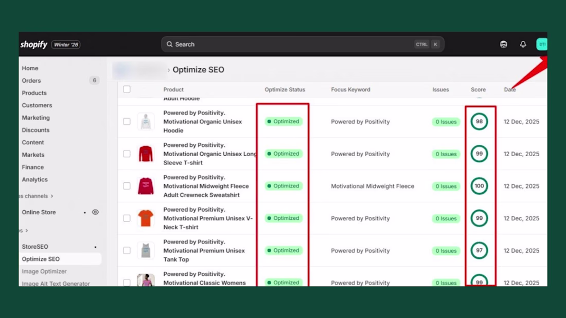This screenshot has width=566, height=318.
Task: Click the score 100 circle
Action: pyautogui.click(x=479, y=186)
